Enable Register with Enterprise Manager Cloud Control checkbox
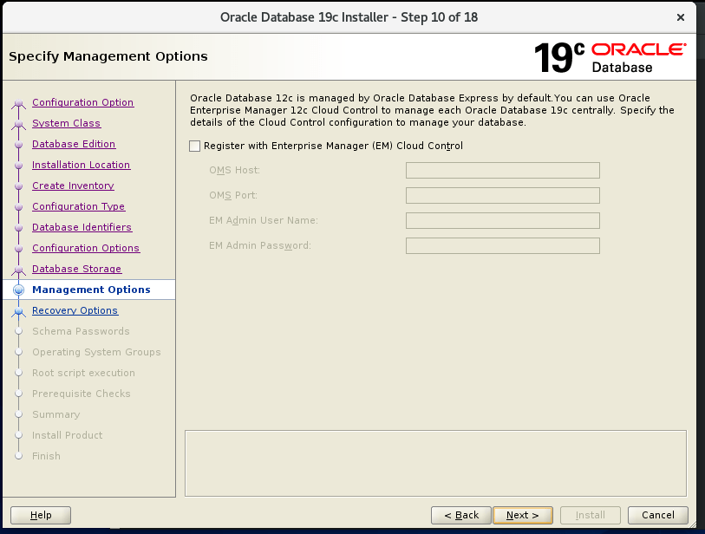 click(x=195, y=147)
